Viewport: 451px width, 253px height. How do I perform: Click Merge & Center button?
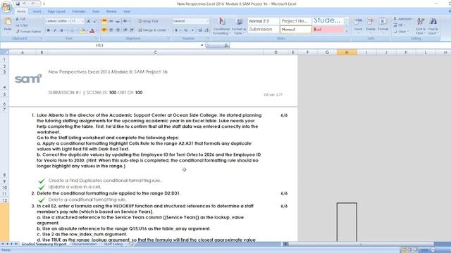pyautogui.click(x=152, y=30)
